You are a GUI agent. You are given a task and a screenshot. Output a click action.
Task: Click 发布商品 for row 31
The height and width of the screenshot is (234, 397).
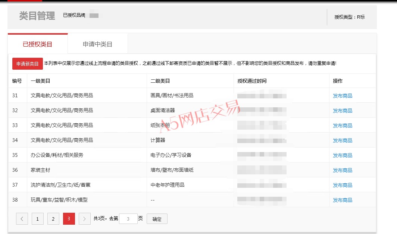(x=342, y=96)
